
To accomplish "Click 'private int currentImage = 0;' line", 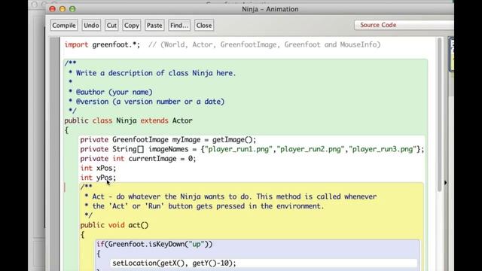I will pos(138,159).
